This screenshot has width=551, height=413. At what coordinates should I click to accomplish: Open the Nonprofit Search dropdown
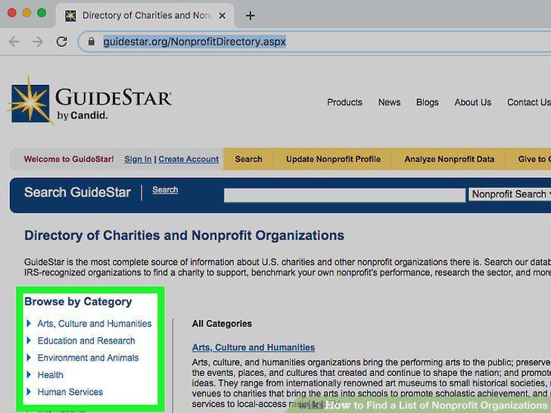[x=510, y=194]
